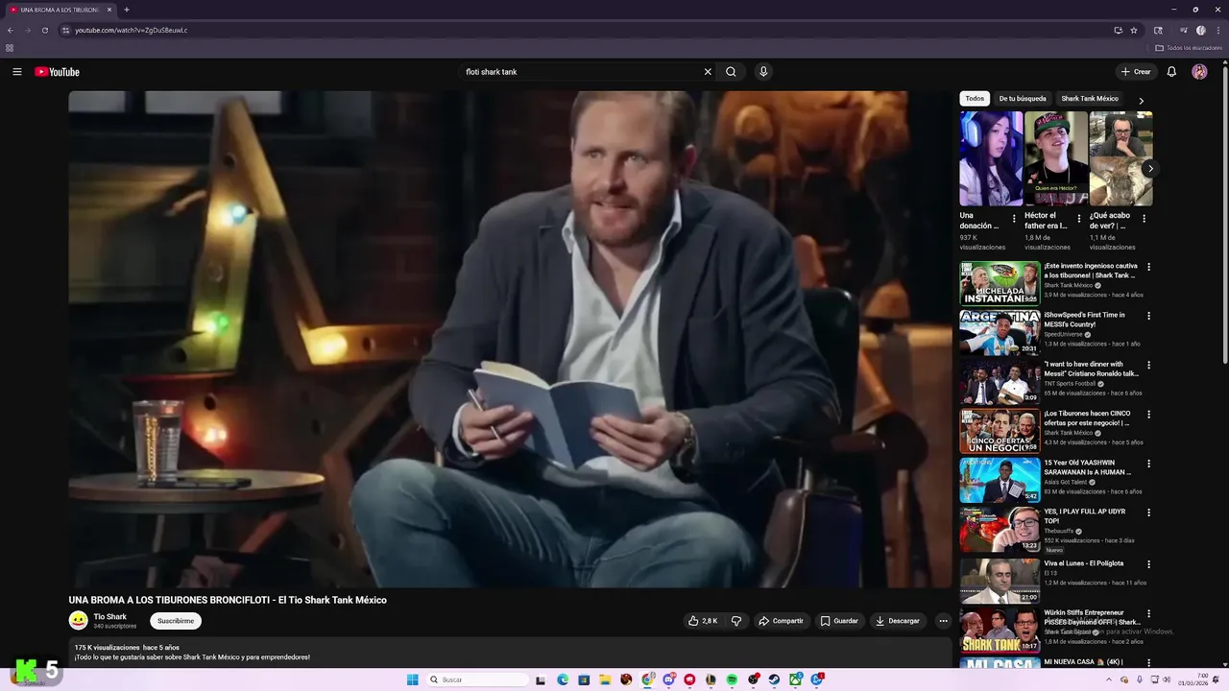Click the Windows taskbar Buscar search box
This screenshot has width=1229, height=691.
click(477, 679)
